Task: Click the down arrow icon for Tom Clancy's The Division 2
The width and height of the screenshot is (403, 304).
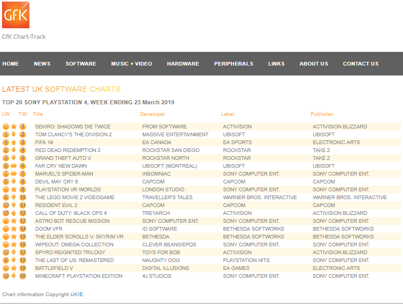Action: tap(14, 134)
